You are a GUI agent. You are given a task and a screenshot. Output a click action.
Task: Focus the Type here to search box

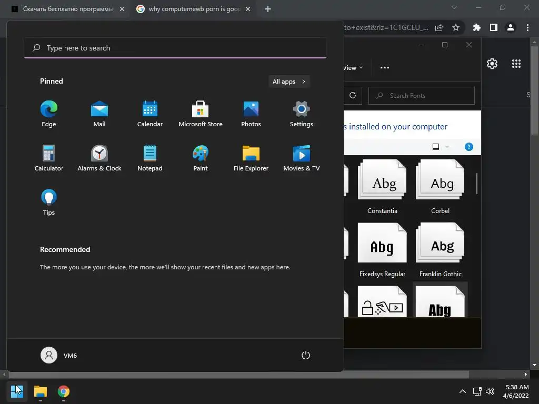pos(175,48)
